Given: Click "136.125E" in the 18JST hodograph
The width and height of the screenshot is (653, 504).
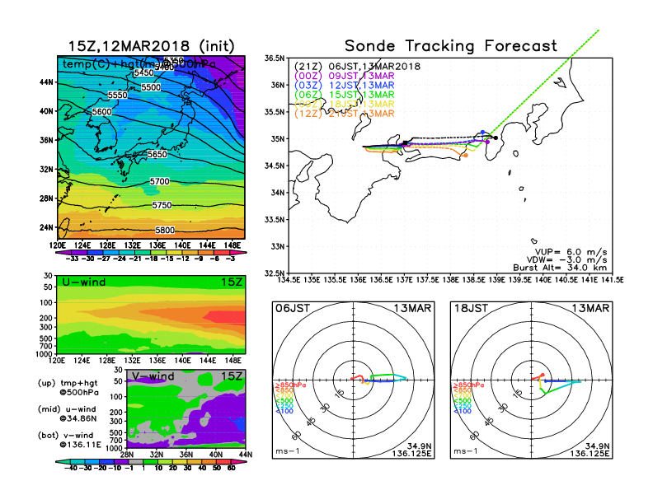Looking at the screenshot, I should coord(590,453).
